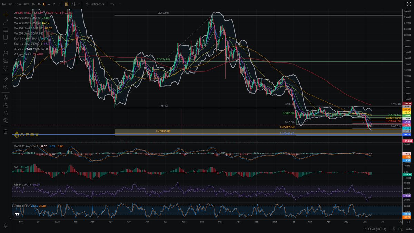Toggle hide all drawings eye icon
This screenshot has height=233, width=414.
click(x=6, y=120)
